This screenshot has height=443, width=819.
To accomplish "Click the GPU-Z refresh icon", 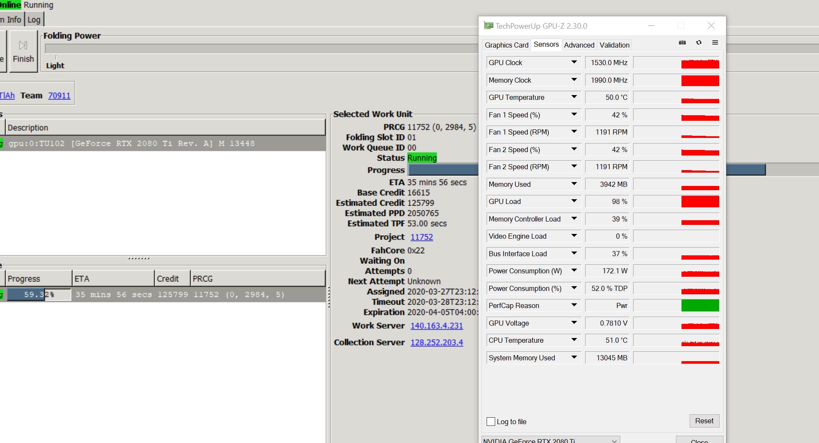I will pyautogui.click(x=699, y=42).
